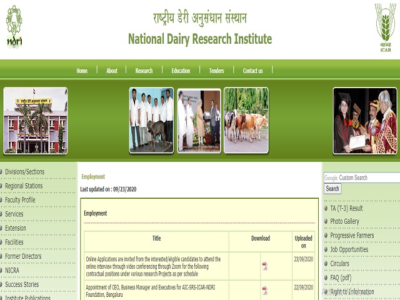Open PDF icon for online interview applications row
Screen dimensions: 400x300
265,266
